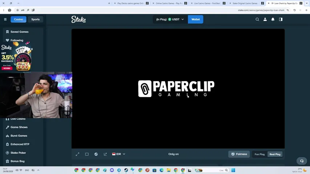
Task: Enter fullscreen mode for the game
Action: pos(77,154)
